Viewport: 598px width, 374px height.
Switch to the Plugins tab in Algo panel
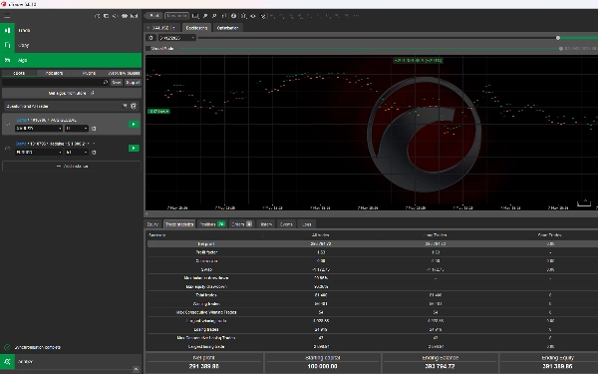[x=89, y=73]
